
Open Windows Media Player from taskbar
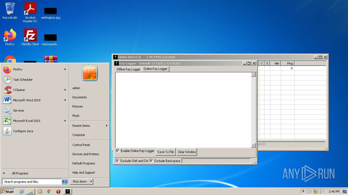[40, 191]
